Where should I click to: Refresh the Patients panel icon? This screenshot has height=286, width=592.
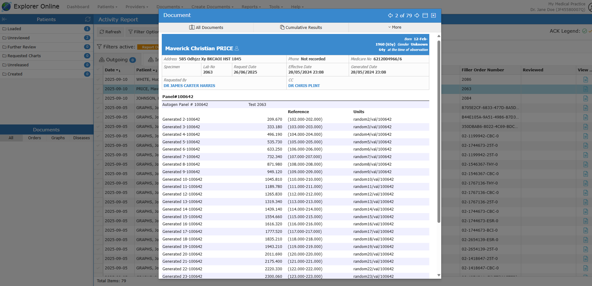tap(88, 19)
